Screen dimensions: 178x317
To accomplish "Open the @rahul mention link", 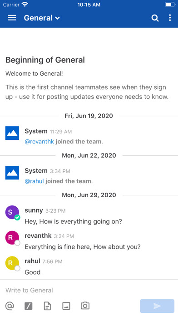I will [x=34, y=181].
